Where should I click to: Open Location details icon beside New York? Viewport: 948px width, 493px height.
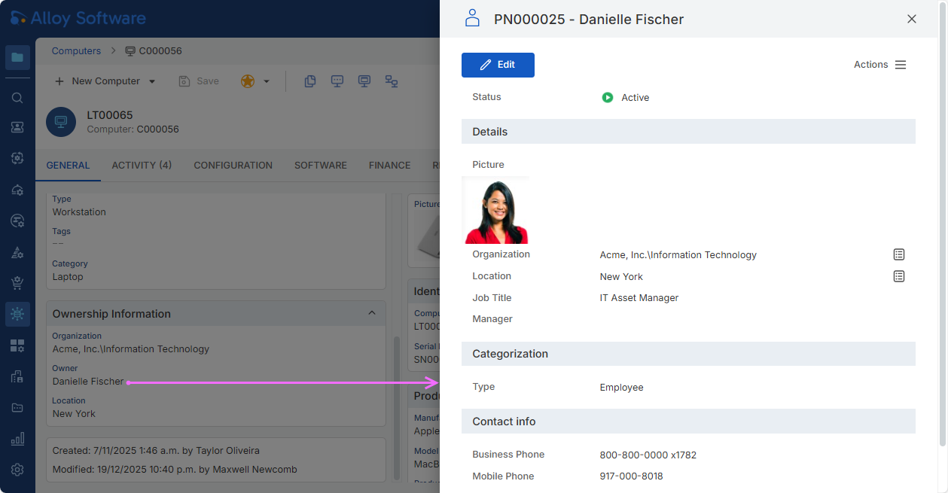point(898,276)
